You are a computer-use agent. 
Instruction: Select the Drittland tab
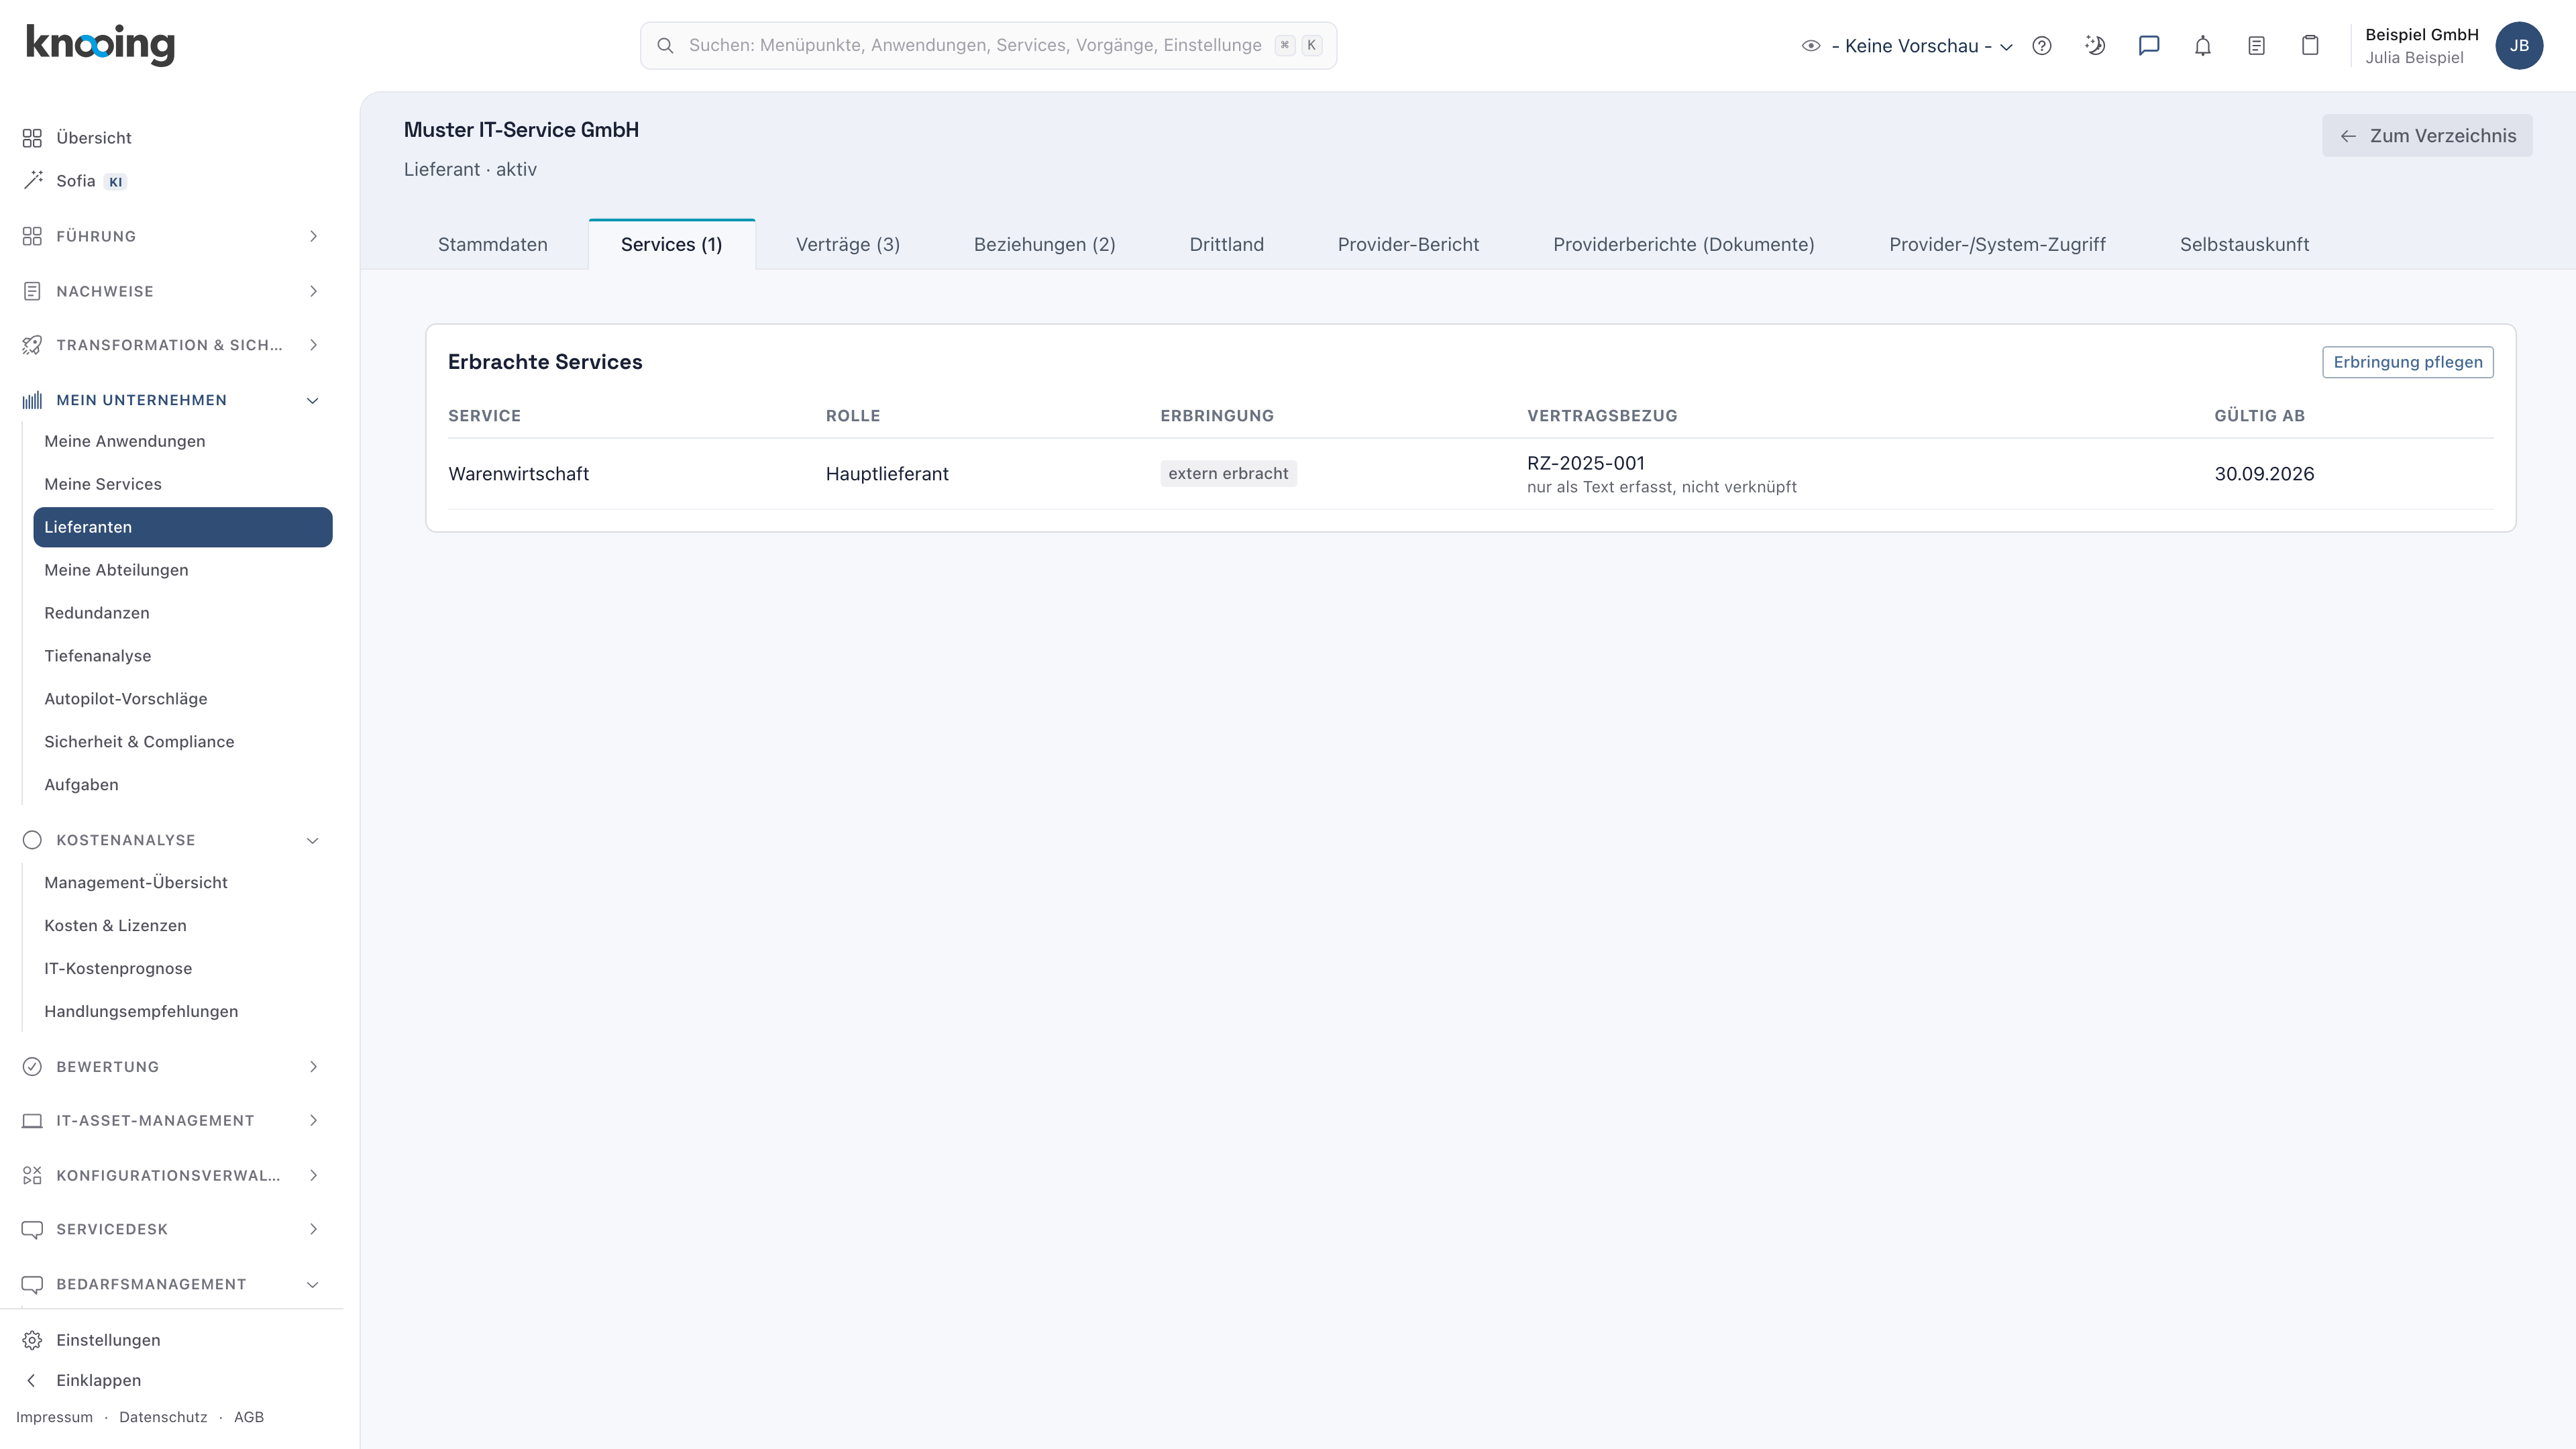click(1227, 245)
